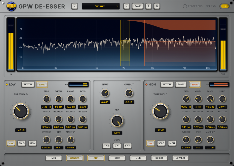Select BAND mode in LOW band
This screenshot has width=234, height=166.
(x=42, y=85)
